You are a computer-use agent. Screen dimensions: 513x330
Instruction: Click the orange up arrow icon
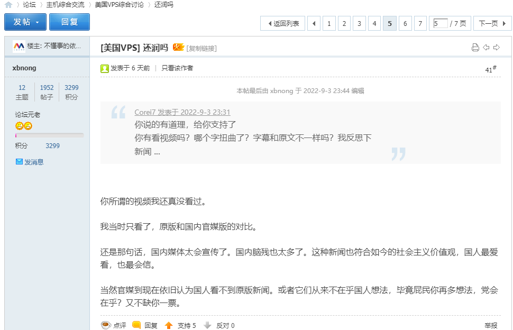[169, 325]
